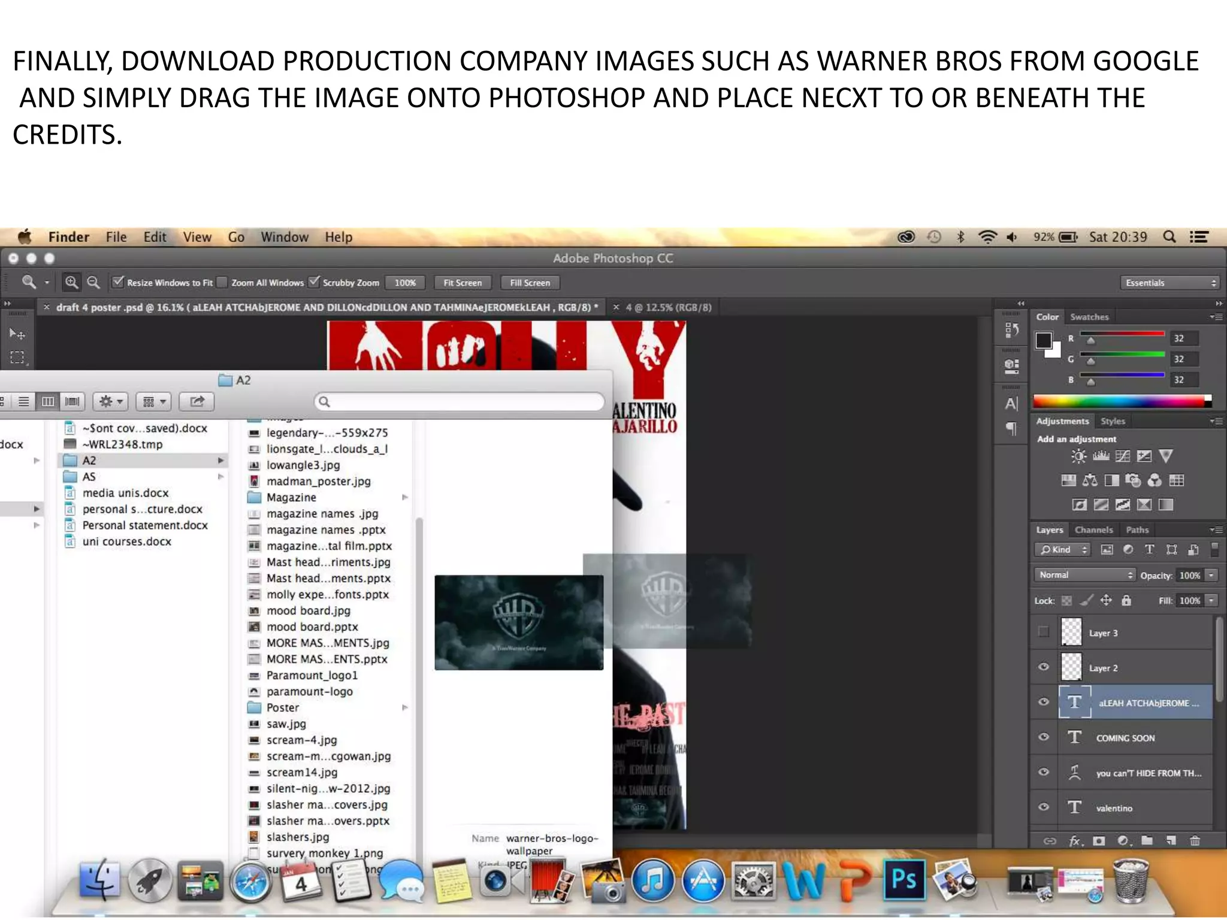Open the Fill dropdown arrow

[x=1211, y=600]
